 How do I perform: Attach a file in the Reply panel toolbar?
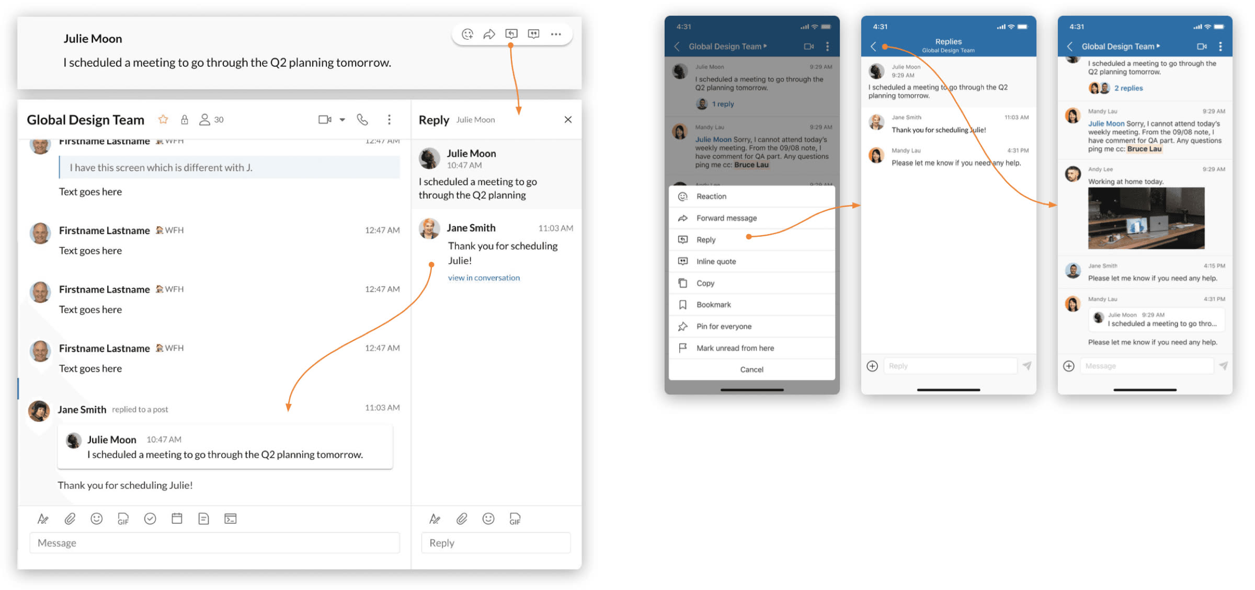tap(461, 519)
